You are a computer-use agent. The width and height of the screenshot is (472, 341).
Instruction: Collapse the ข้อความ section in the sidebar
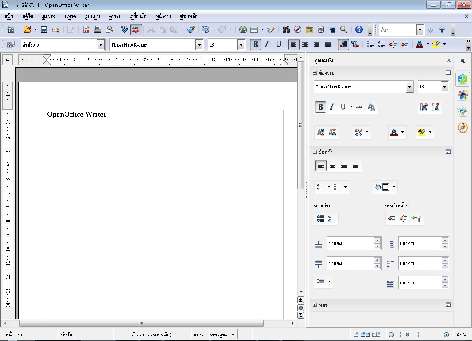[x=314, y=72]
